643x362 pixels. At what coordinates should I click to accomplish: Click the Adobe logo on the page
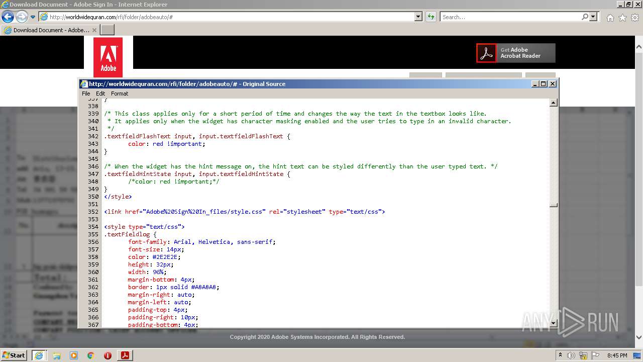point(108,57)
